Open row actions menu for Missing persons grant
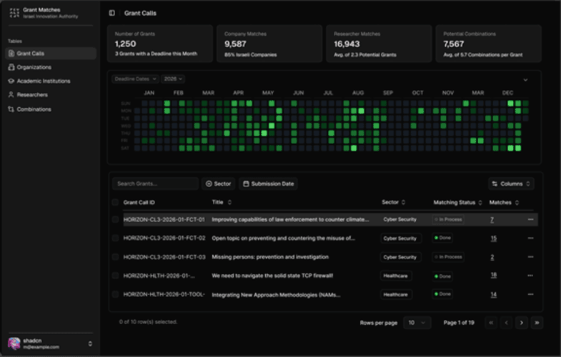This screenshot has width=561, height=357. (530, 256)
